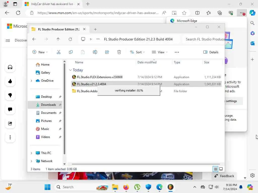Click the This PC monitor icon in address bar
This screenshot has width=258, height=193.
83,39
